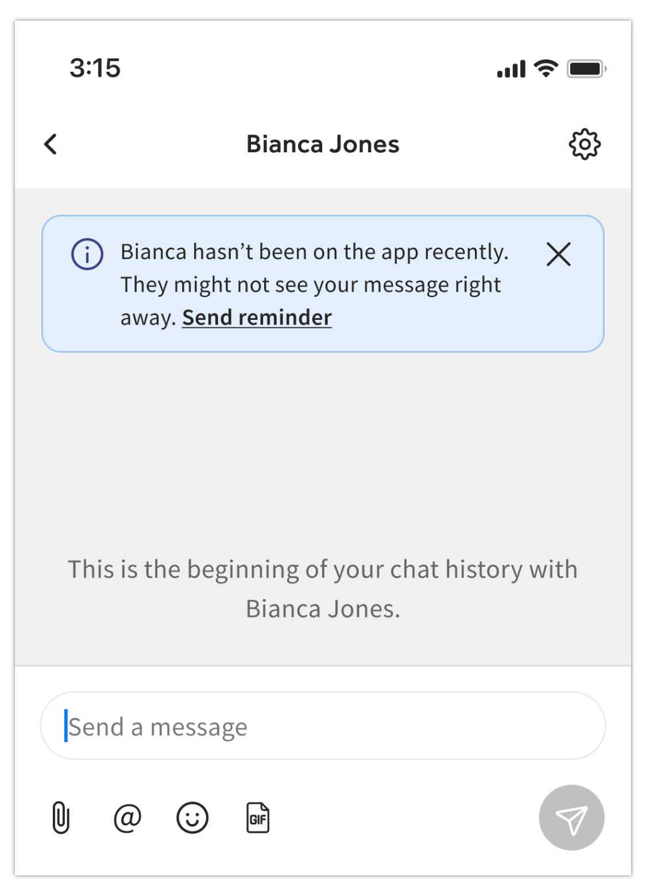This screenshot has height=896, width=646.
Task: Open chat settings gear icon
Action: coord(584,144)
